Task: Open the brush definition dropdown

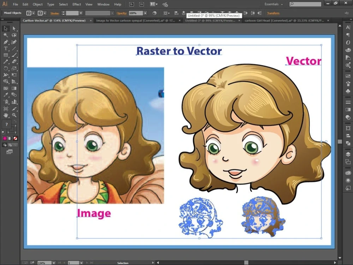Action: 112,13
